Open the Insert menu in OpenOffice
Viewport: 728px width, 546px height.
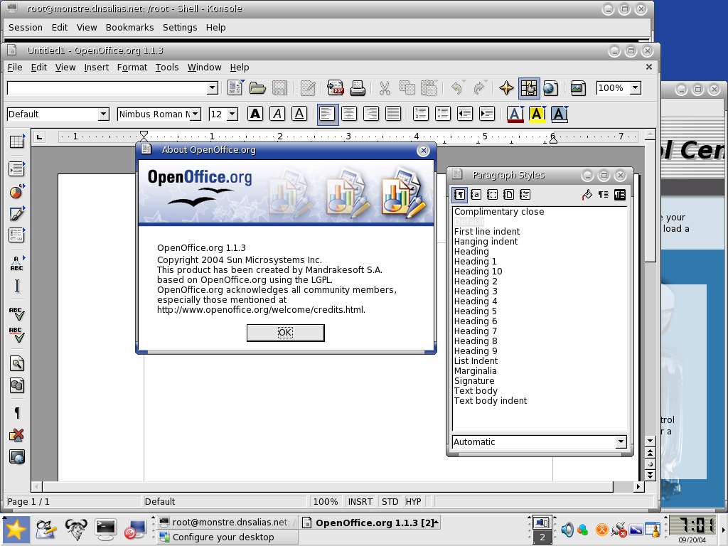click(97, 68)
